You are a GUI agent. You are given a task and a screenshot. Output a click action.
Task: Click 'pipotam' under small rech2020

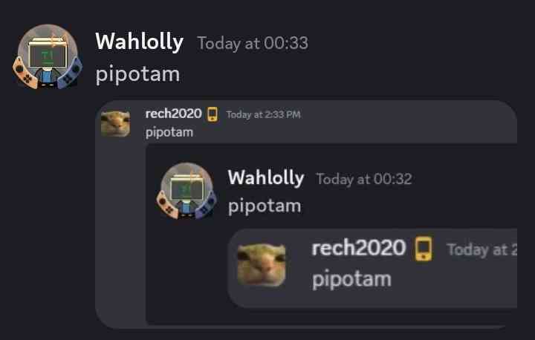point(169,132)
